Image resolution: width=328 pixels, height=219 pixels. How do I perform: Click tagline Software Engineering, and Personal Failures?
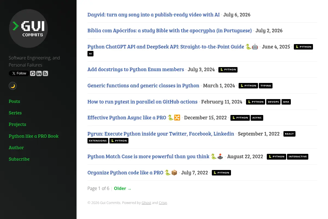coord(34,61)
